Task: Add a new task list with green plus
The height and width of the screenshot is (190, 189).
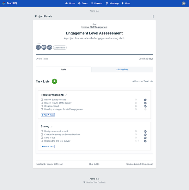Action: click(54, 81)
